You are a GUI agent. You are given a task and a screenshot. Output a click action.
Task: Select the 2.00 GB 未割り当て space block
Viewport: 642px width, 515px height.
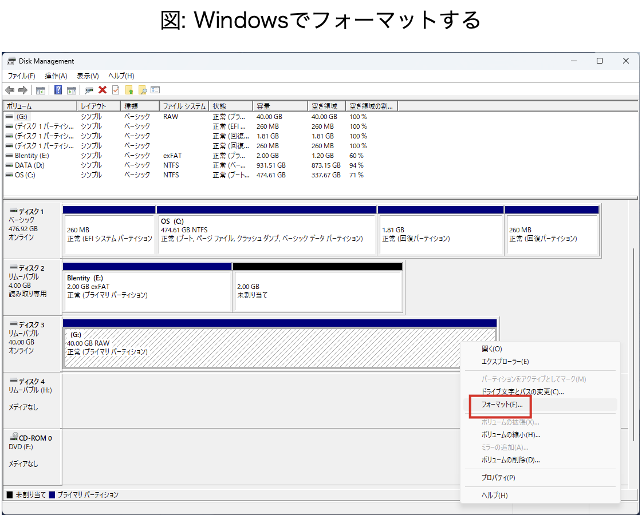click(318, 287)
